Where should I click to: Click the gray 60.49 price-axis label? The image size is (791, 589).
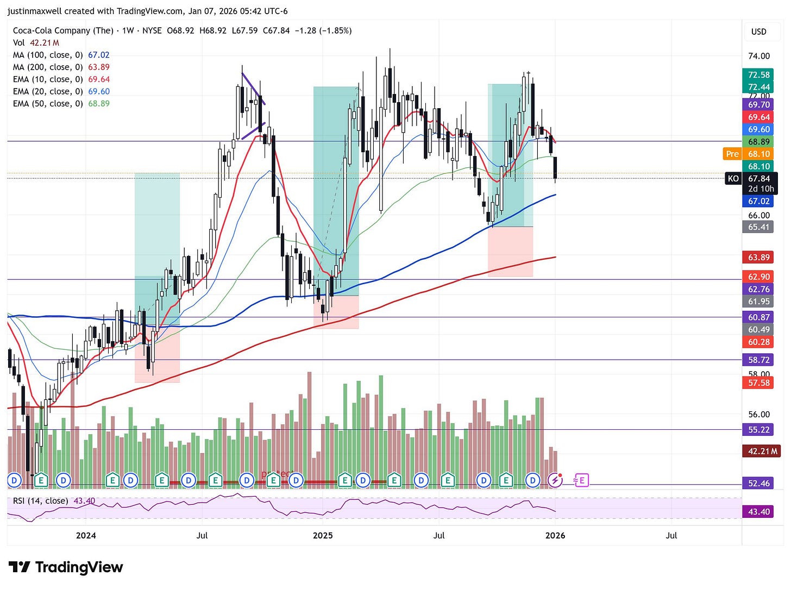[x=759, y=329]
